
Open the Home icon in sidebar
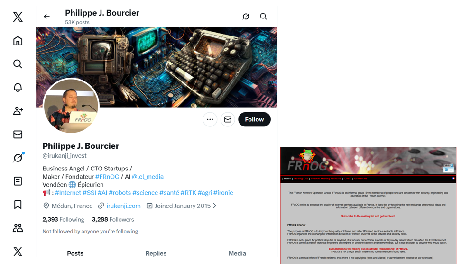click(x=18, y=41)
